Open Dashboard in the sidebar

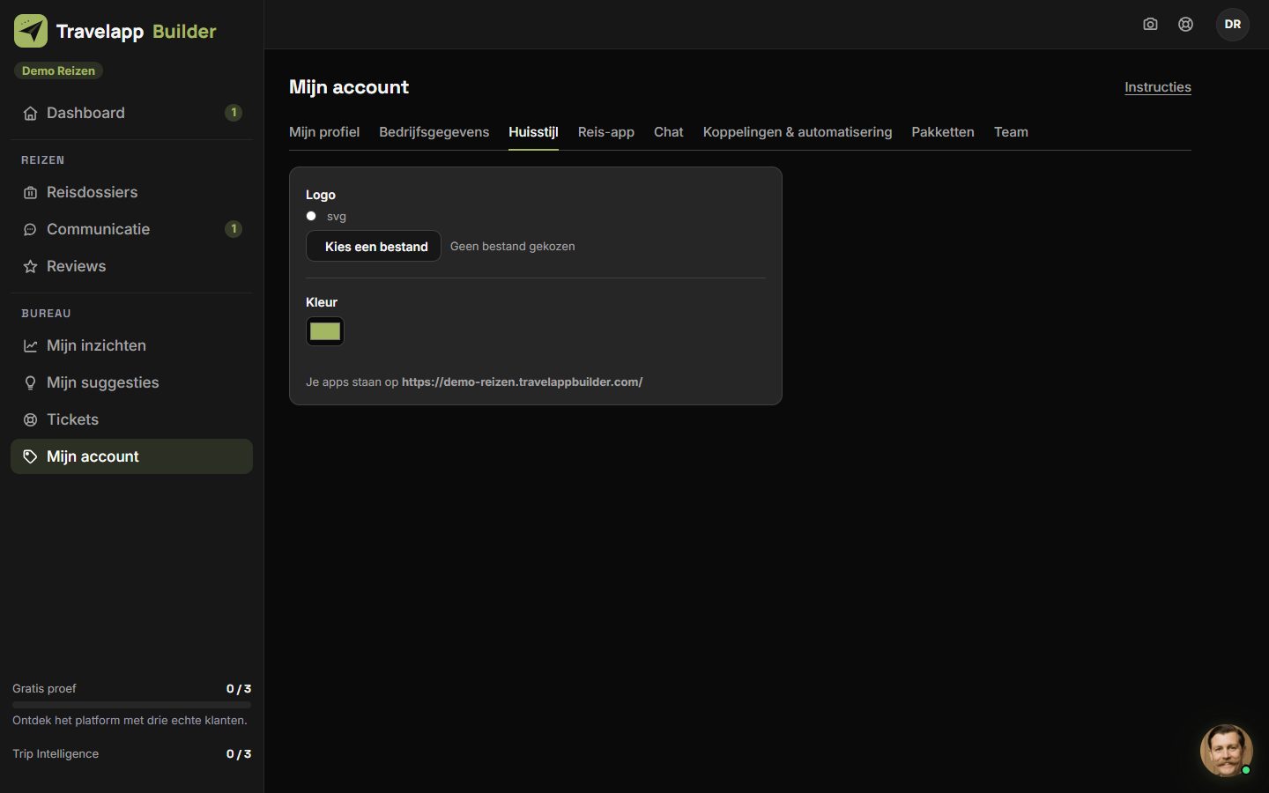click(x=131, y=113)
